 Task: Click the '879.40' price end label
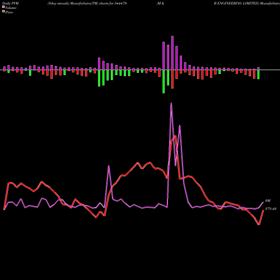coord(270,209)
